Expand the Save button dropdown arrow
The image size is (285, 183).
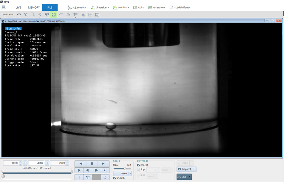(190, 177)
